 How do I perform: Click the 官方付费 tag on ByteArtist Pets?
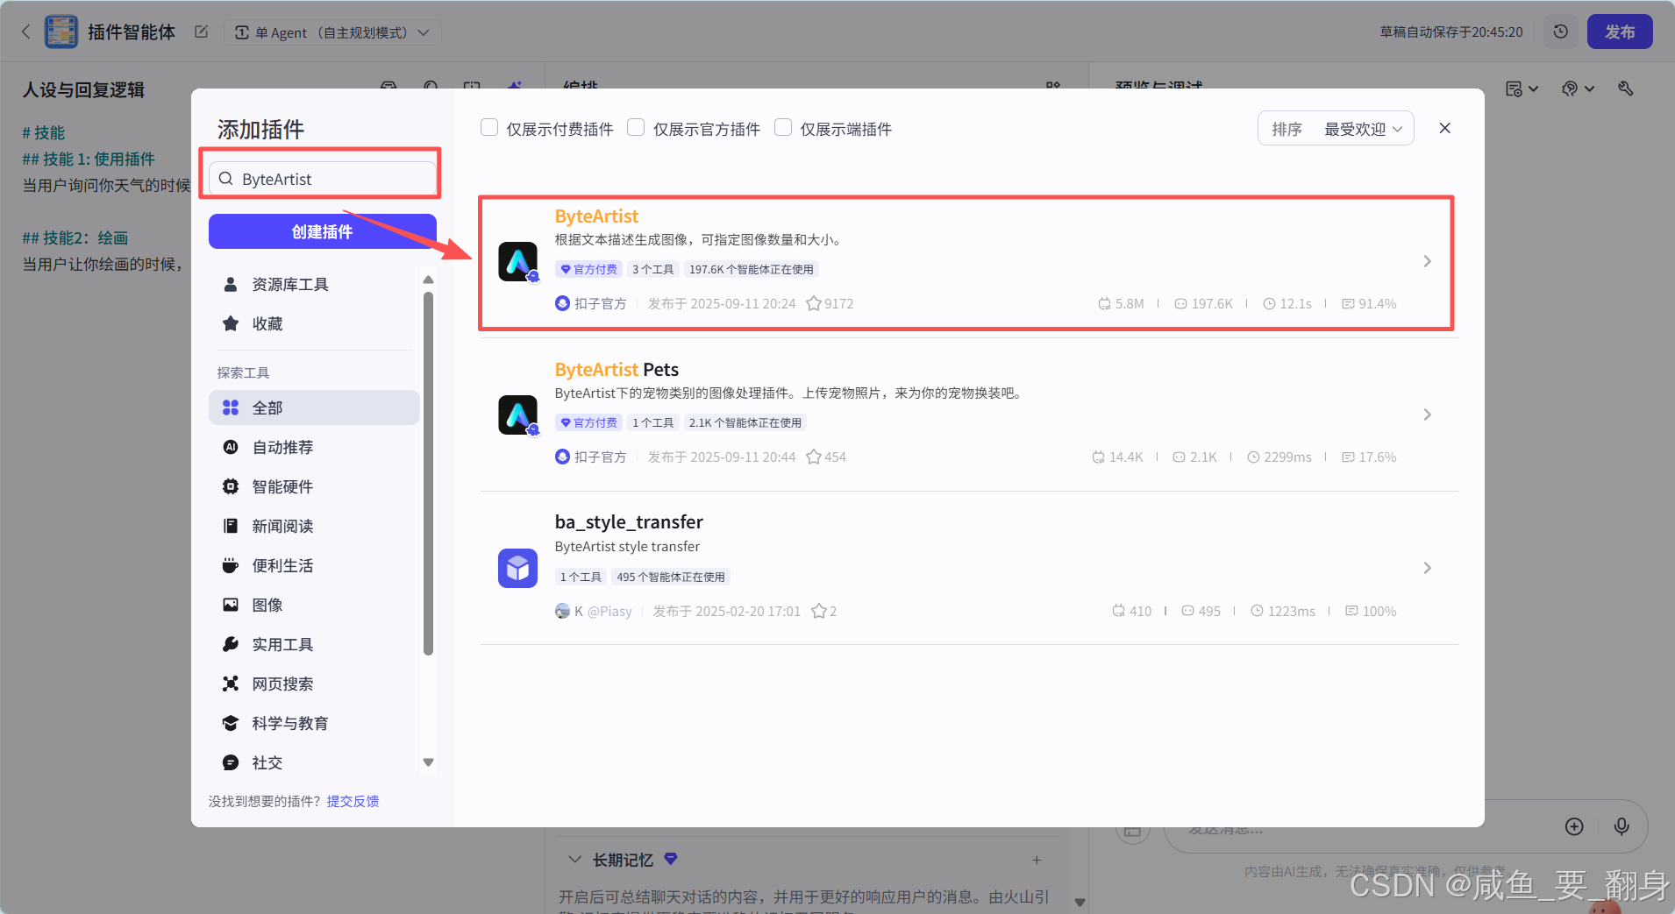click(588, 422)
